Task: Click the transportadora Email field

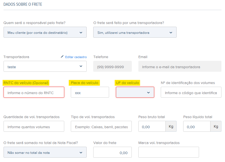Action: click(180, 66)
